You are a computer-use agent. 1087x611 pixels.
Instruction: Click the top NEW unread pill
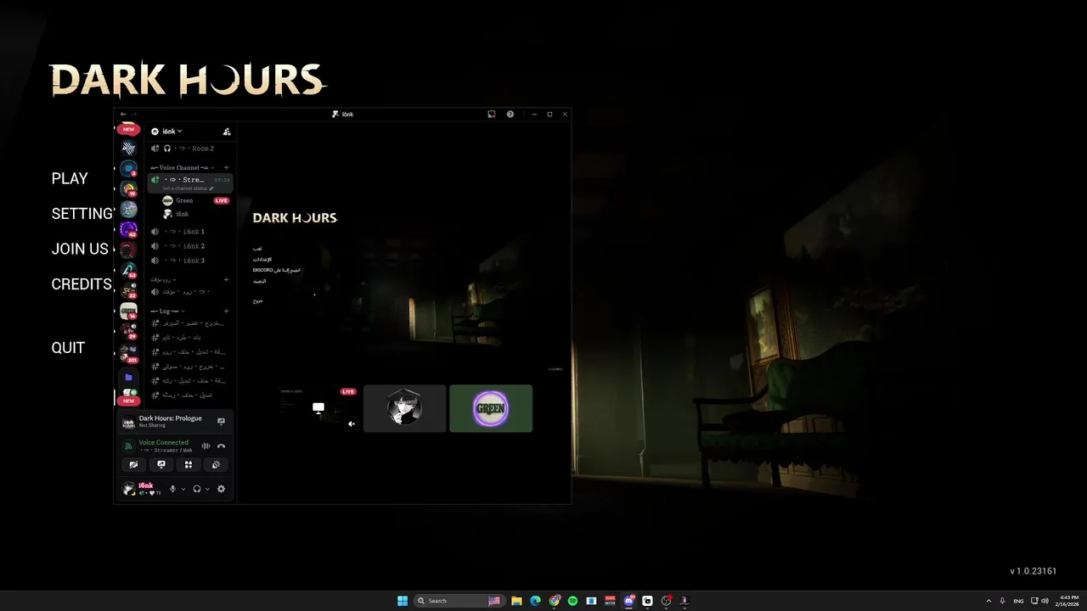[128, 130]
